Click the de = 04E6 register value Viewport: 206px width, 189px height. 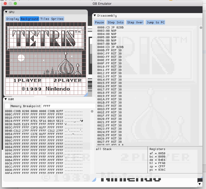tap(157, 160)
